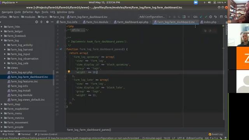Viewport: 249px width, 140px height.
Task: Expand the farm_livestock folder
Action: (x=2, y=36)
